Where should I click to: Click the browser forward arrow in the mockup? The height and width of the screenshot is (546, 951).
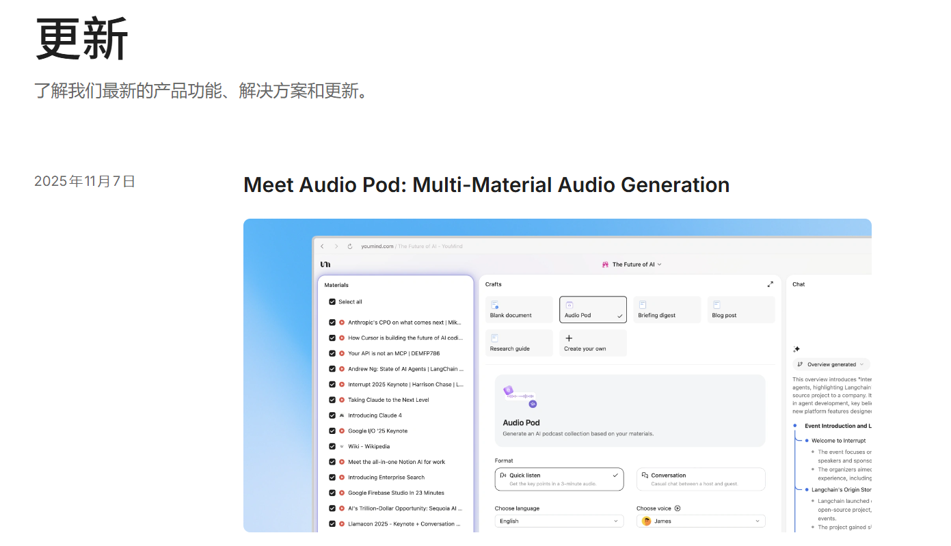click(x=336, y=246)
